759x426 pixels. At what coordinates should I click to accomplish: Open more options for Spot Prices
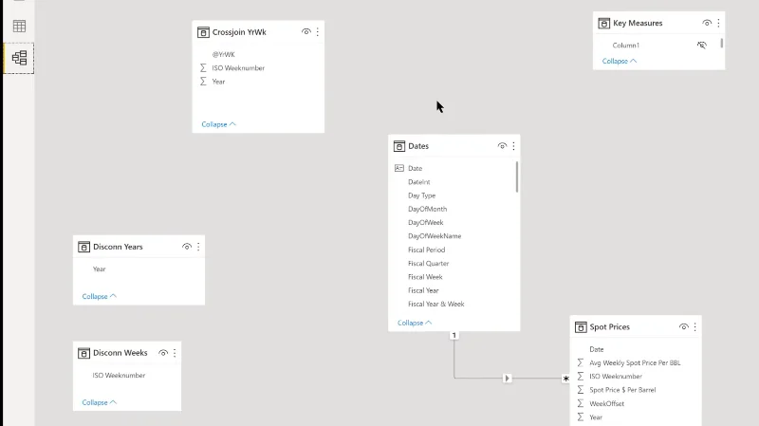[x=695, y=326]
